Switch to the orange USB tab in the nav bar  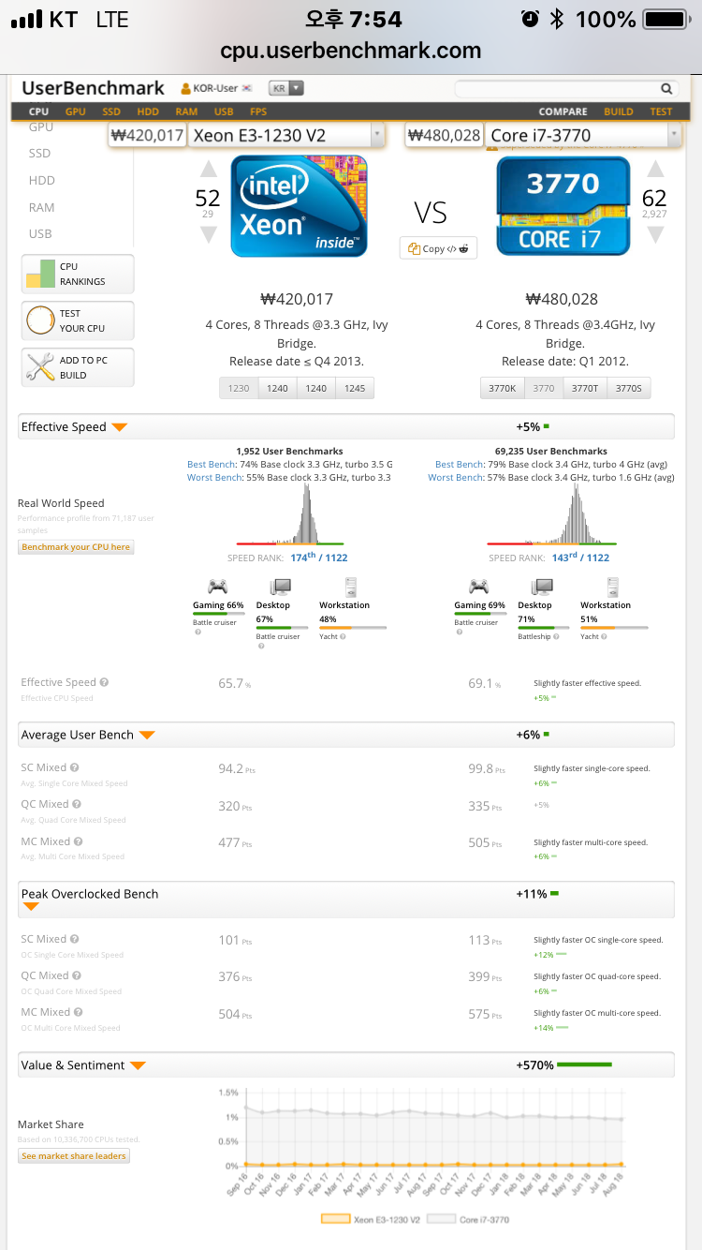[x=224, y=112]
